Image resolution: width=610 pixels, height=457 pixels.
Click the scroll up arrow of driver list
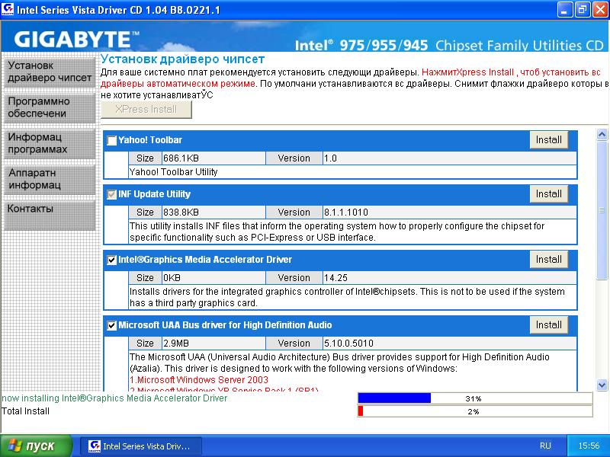602,135
